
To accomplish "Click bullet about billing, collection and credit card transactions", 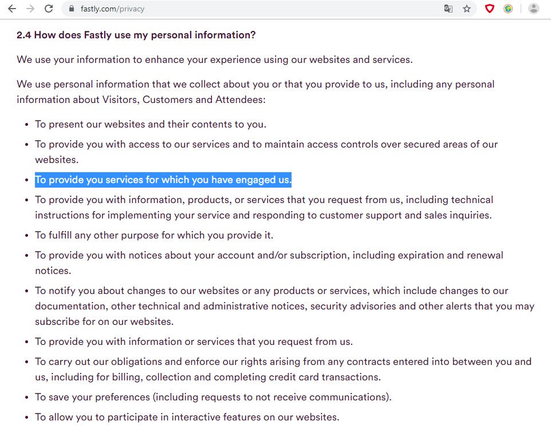I will coord(283,370).
